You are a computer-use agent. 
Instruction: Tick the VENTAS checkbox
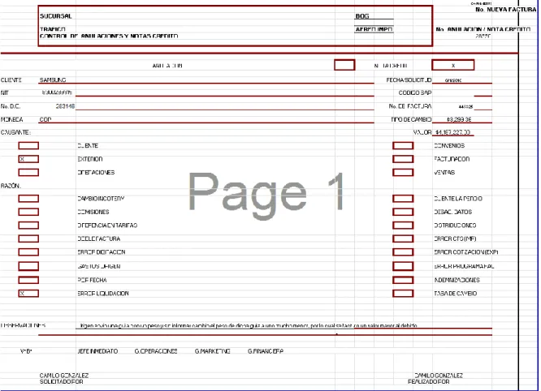click(403, 172)
